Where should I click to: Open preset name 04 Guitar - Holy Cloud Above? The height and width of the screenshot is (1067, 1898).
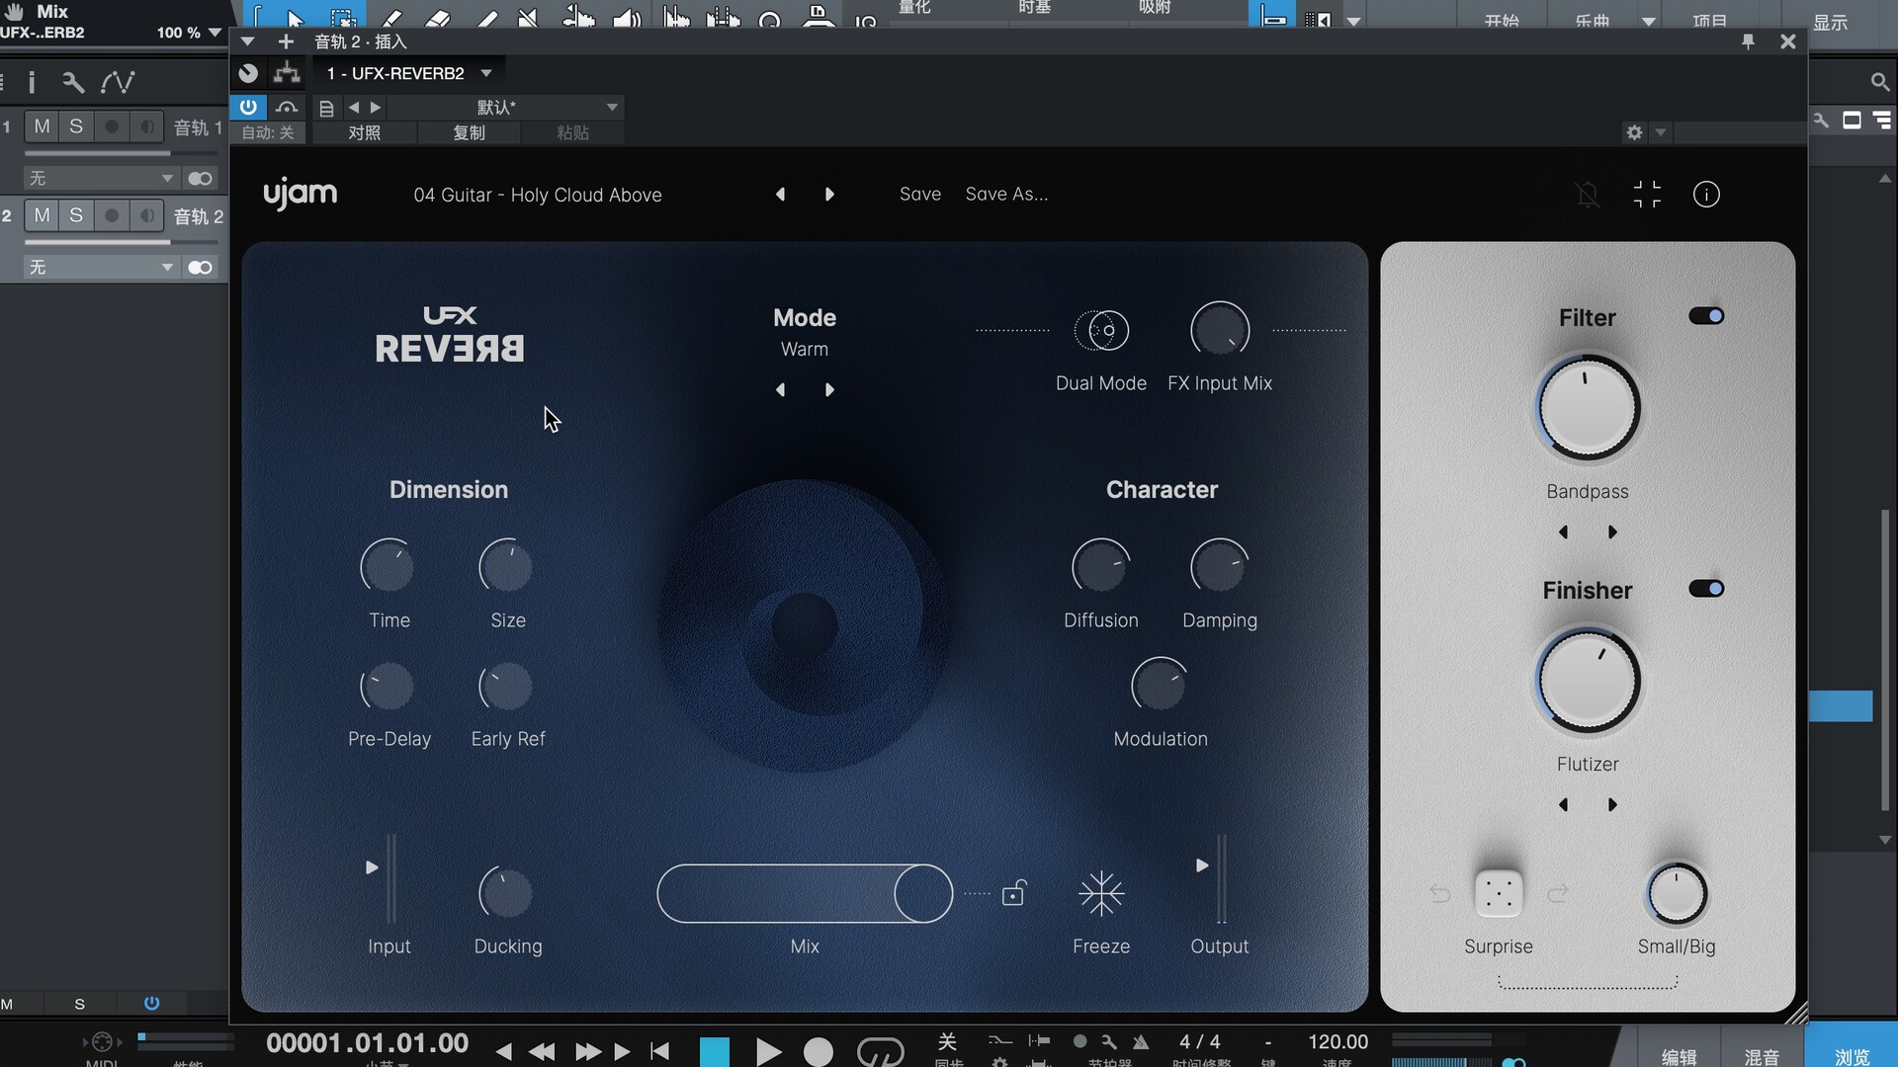(x=538, y=196)
